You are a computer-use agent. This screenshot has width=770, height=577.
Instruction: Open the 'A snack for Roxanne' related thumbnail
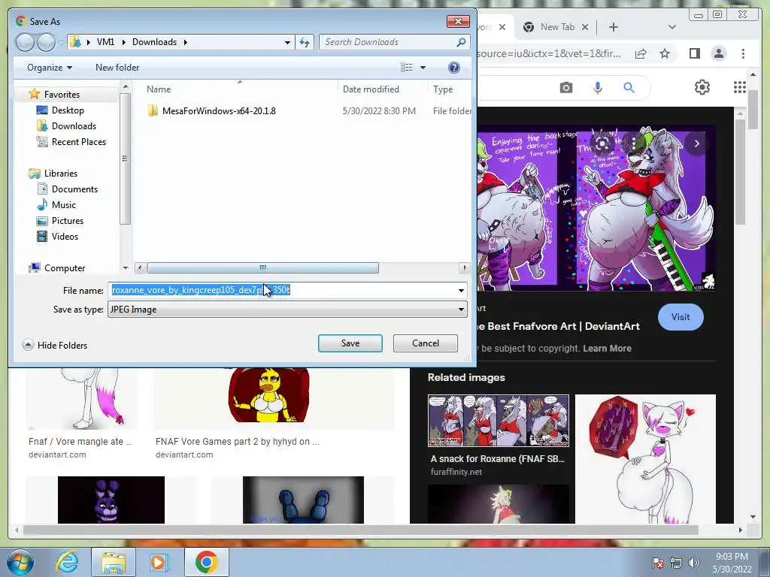pos(498,421)
